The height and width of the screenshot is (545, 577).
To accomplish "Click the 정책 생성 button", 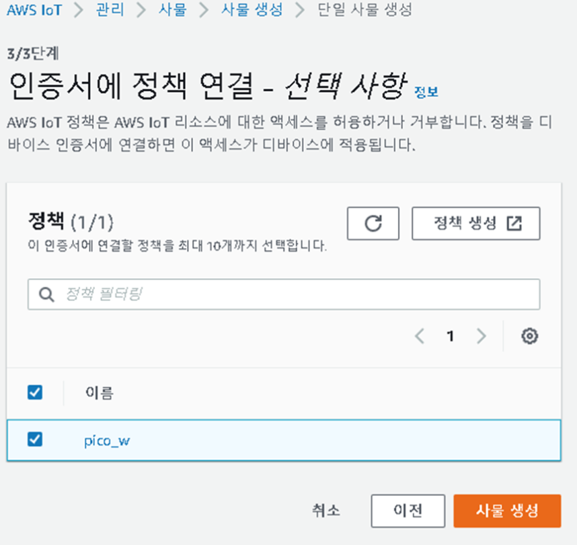I will (476, 223).
